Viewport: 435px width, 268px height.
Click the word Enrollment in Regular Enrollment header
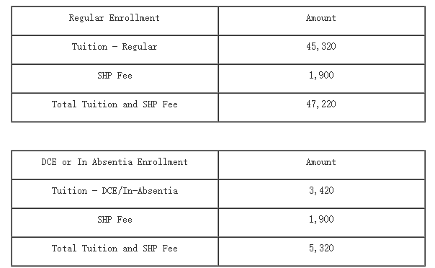pyautogui.click(x=134, y=18)
